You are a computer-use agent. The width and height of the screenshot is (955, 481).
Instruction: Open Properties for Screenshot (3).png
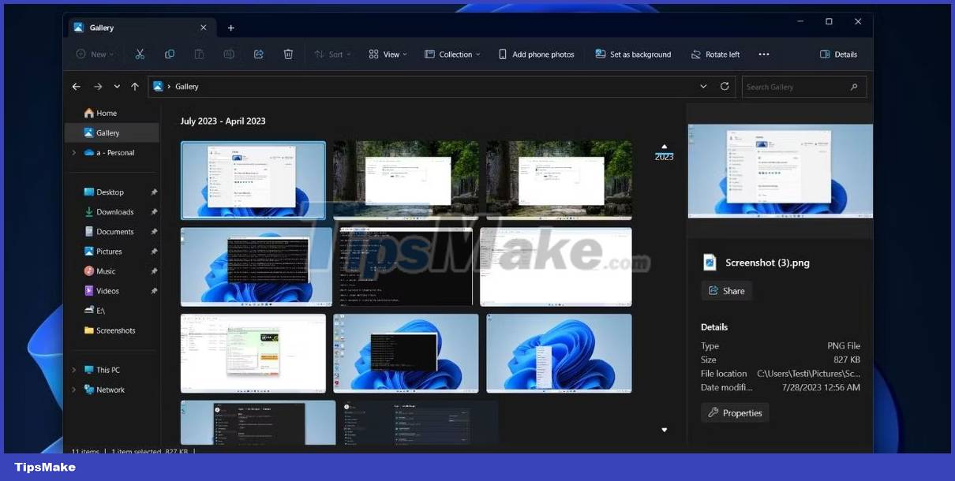(x=735, y=412)
